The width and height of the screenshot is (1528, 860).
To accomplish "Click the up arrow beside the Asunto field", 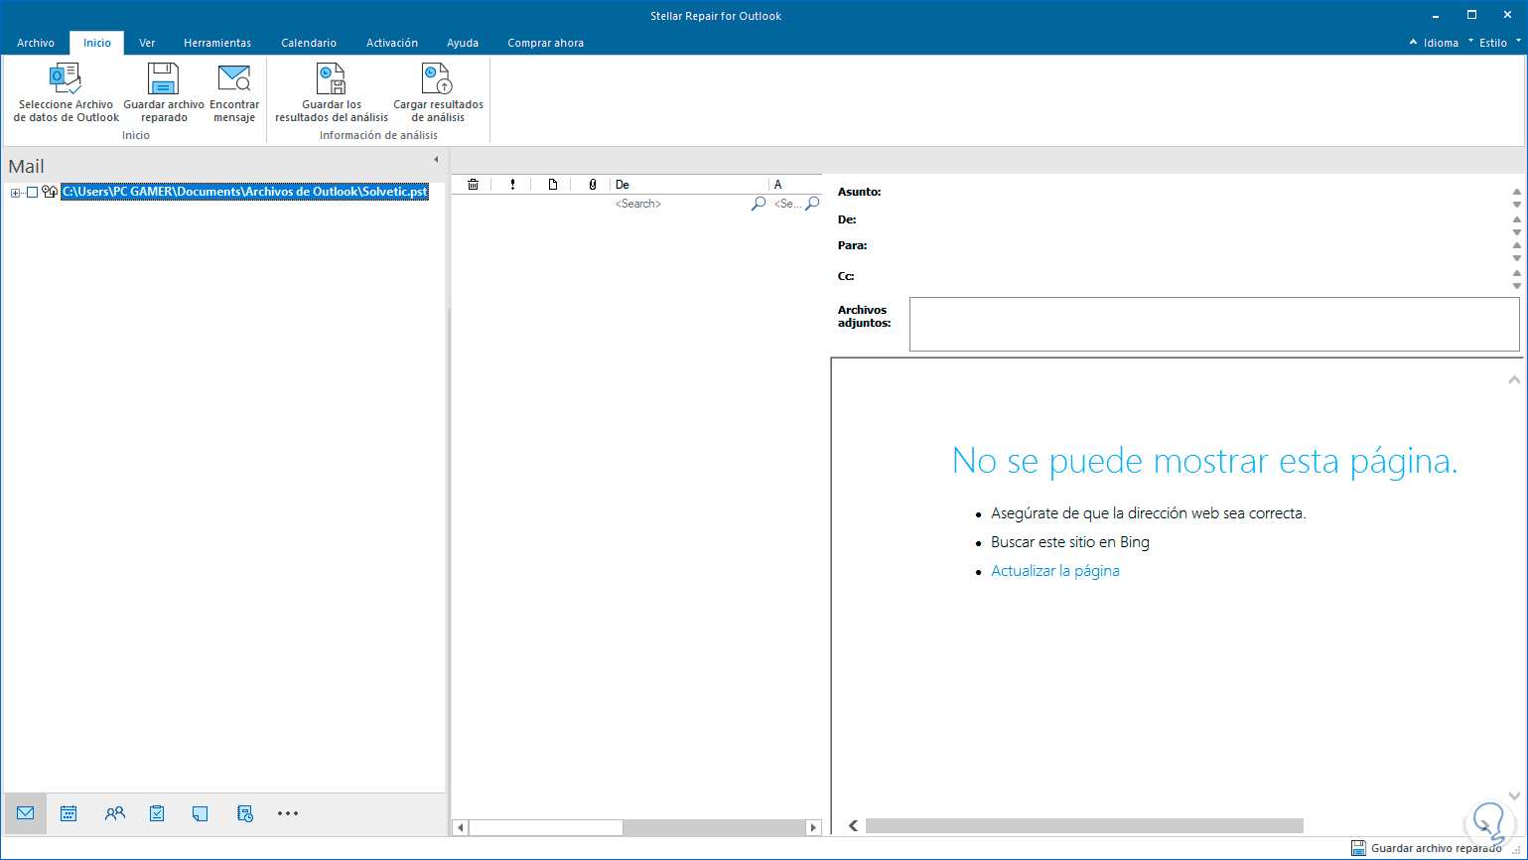I will pos(1516,192).
